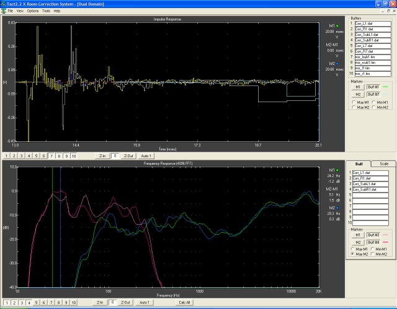This screenshot has height=309, width=397.
Task: Click Corr_L1.dat field in upper Buffers list
Action: (373, 24)
